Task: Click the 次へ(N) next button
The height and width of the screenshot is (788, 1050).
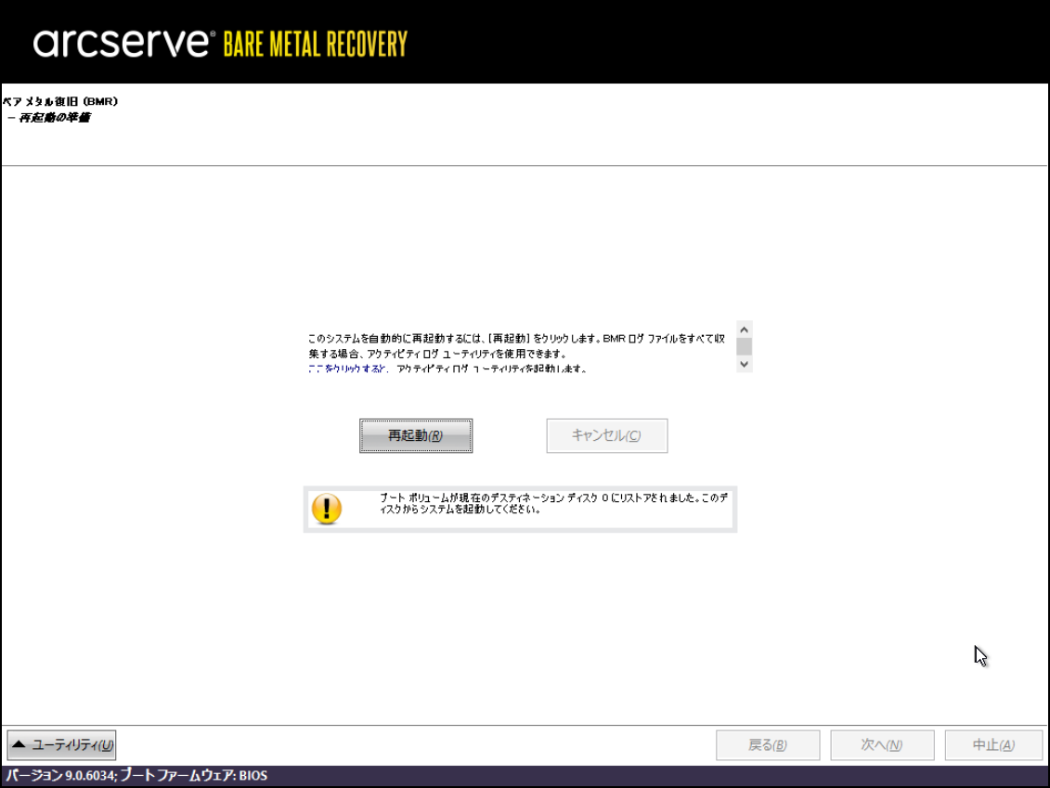Action: 882,745
